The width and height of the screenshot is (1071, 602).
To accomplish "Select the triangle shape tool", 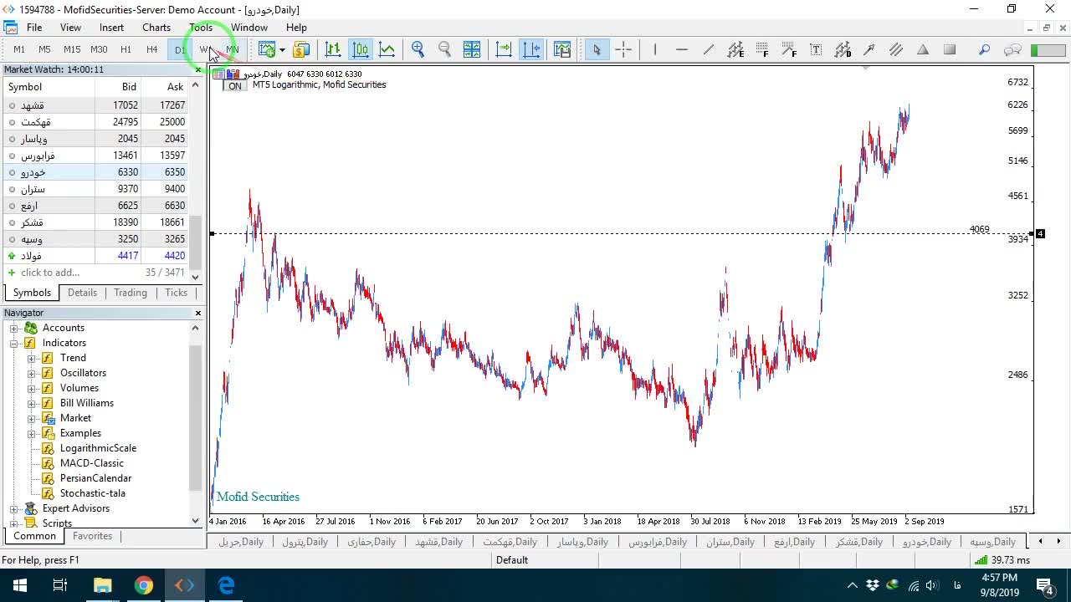I will (923, 49).
